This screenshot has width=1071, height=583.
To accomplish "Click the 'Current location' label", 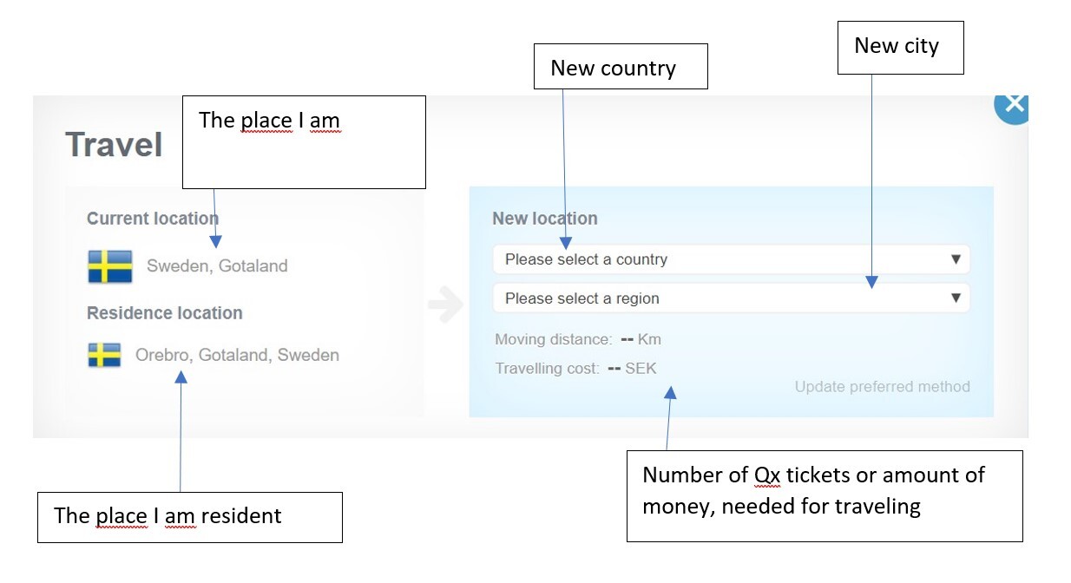I will (x=152, y=219).
